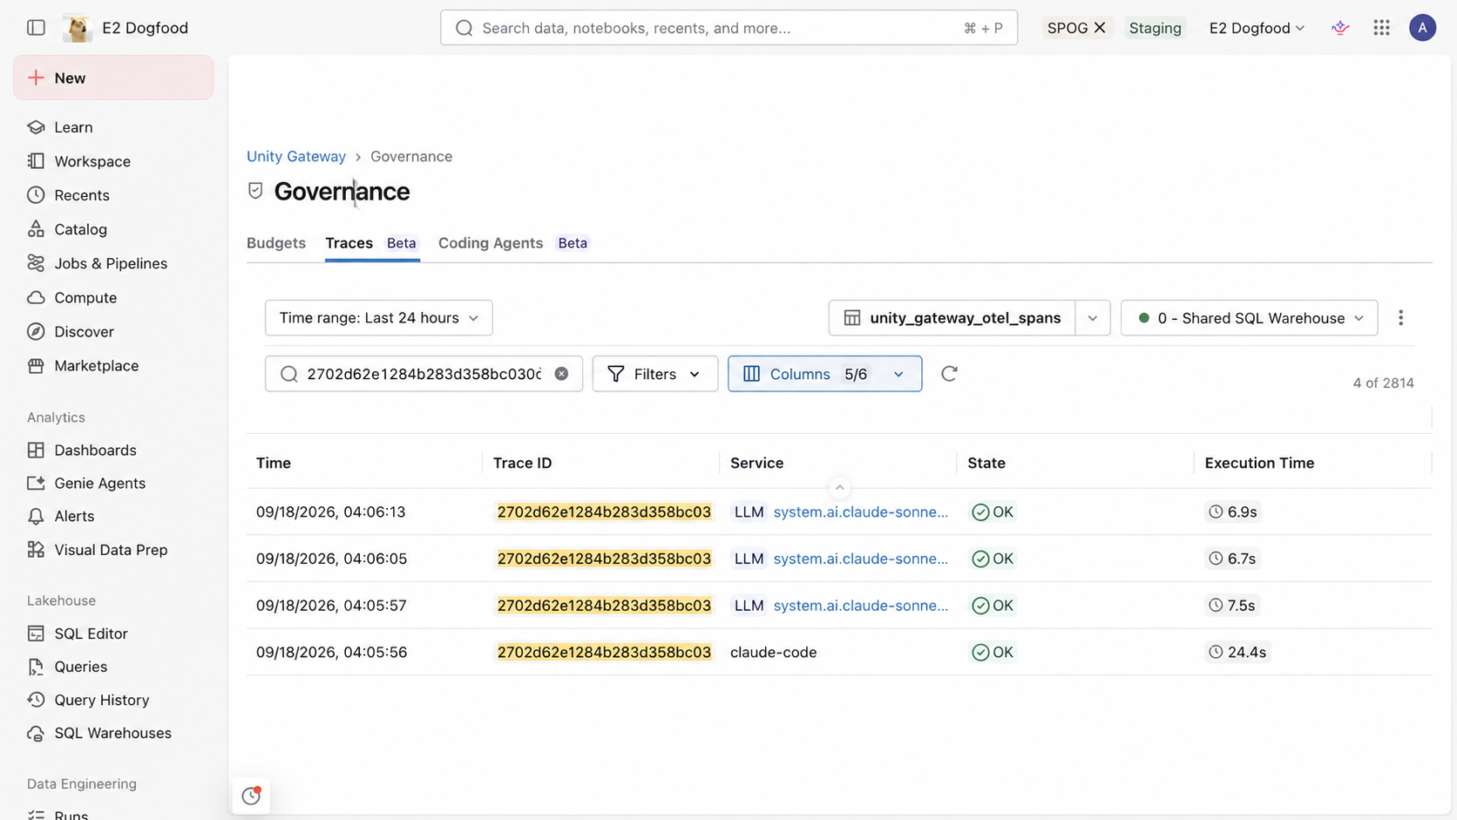The height and width of the screenshot is (820, 1457).
Task: Click the Marketplace icon
Action: [x=36, y=366]
